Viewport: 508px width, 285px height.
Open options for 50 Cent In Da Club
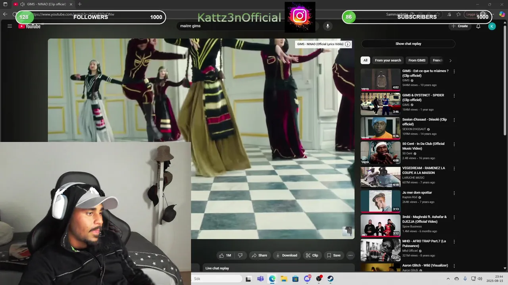click(x=454, y=144)
